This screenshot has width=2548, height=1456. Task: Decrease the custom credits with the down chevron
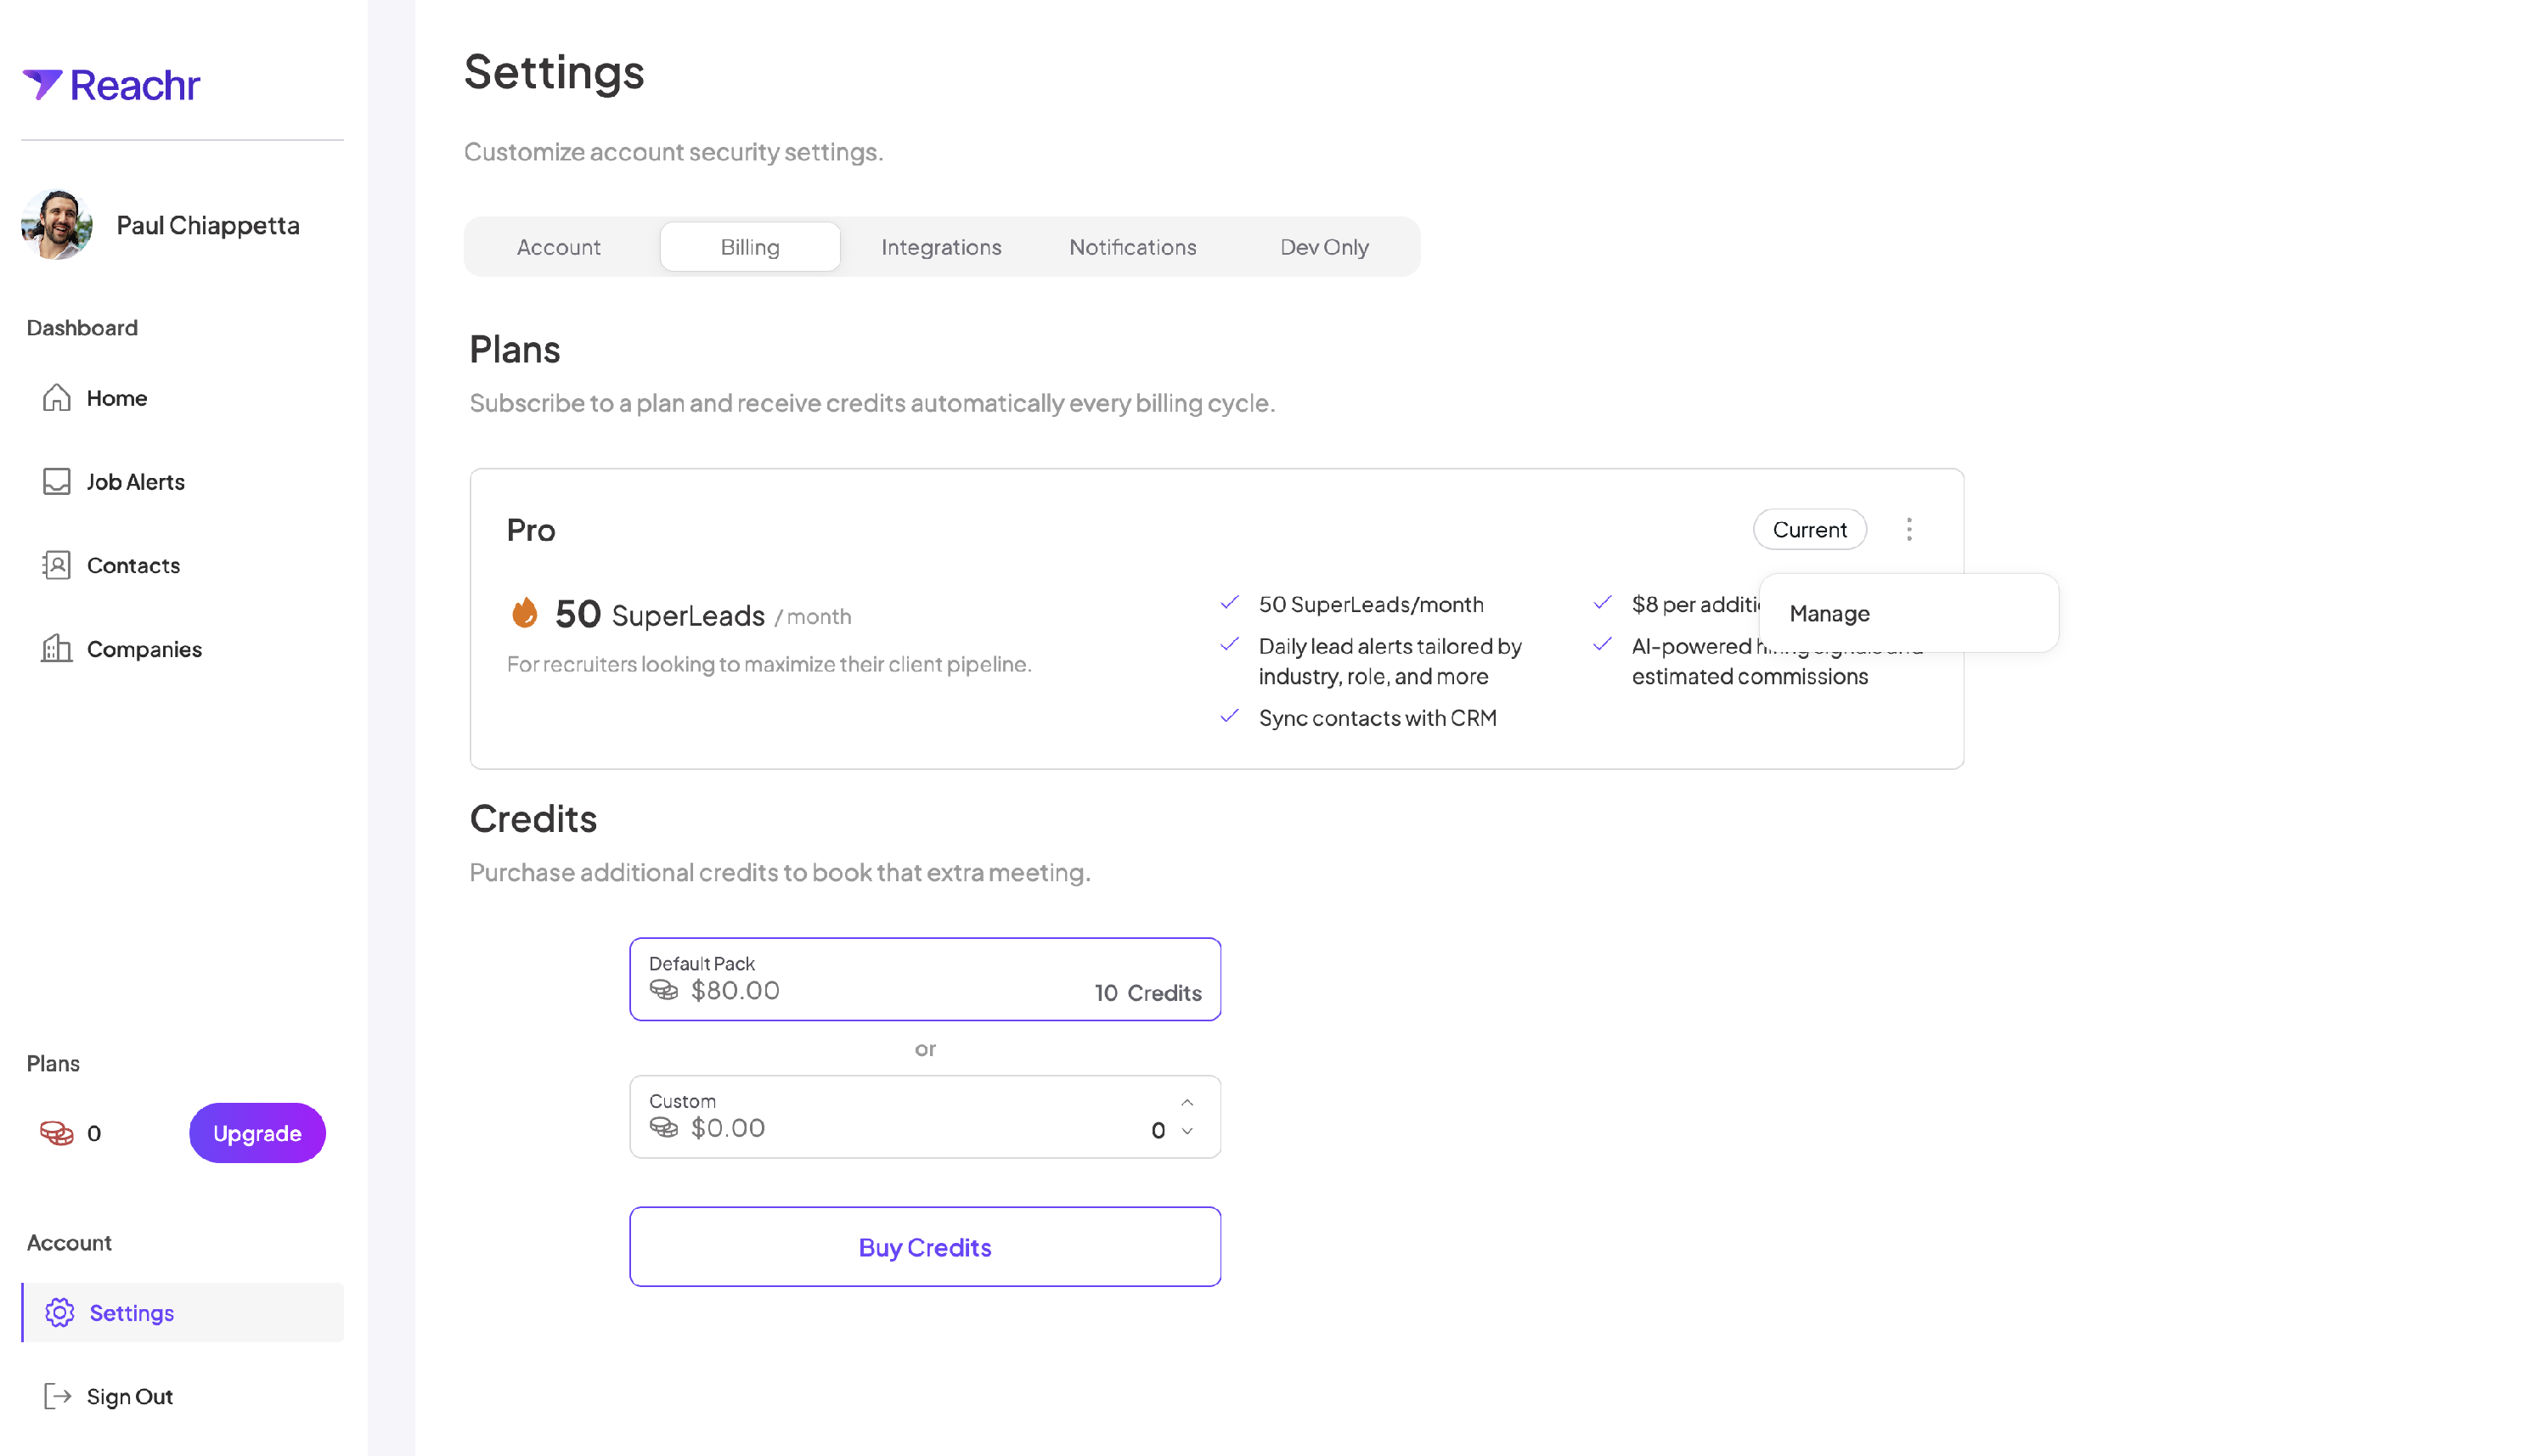[1187, 1131]
